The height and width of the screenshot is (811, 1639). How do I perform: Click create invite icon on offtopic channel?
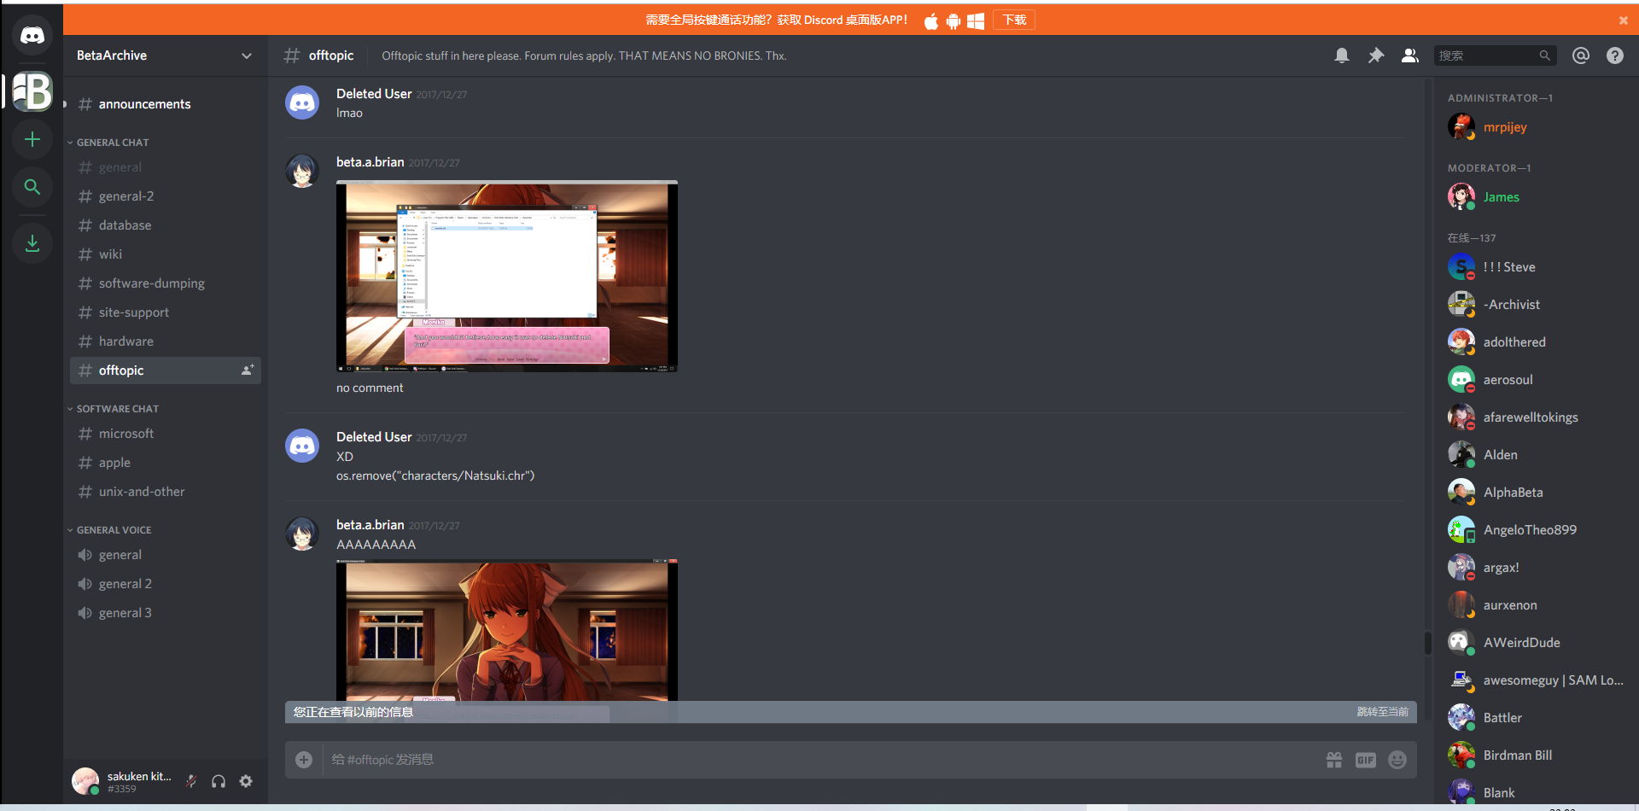[248, 370]
